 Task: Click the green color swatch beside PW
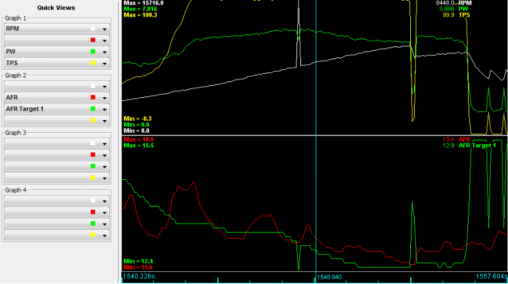pos(93,51)
